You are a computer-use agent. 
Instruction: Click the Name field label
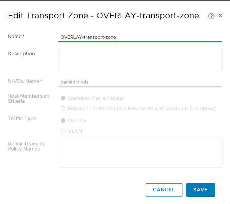(x=14, y=37)
